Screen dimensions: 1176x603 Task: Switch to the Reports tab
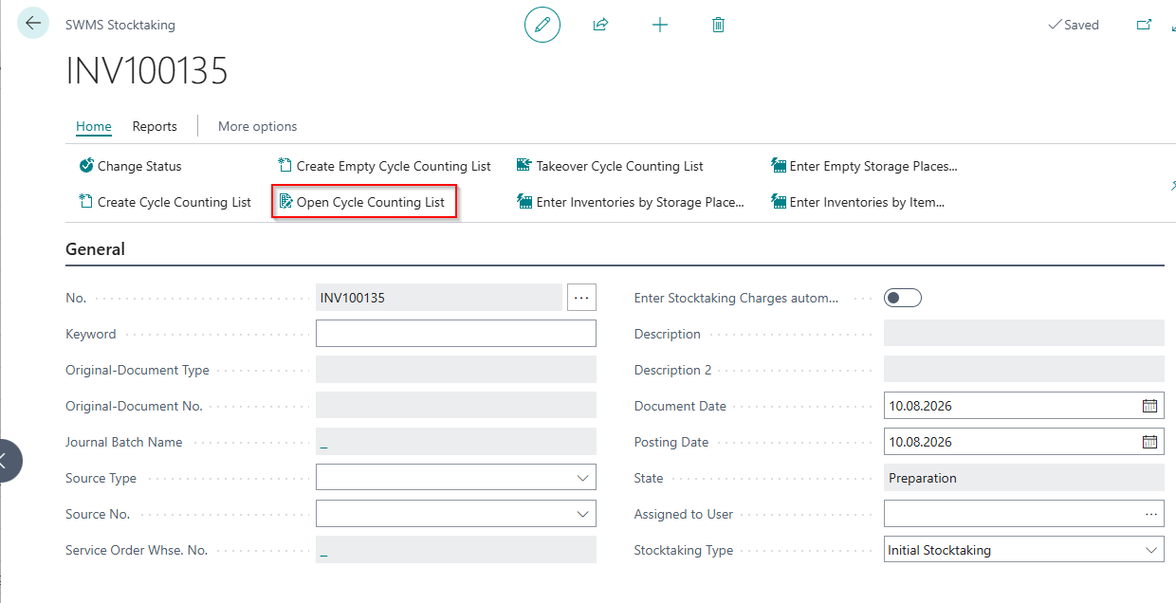click(155, 126)
